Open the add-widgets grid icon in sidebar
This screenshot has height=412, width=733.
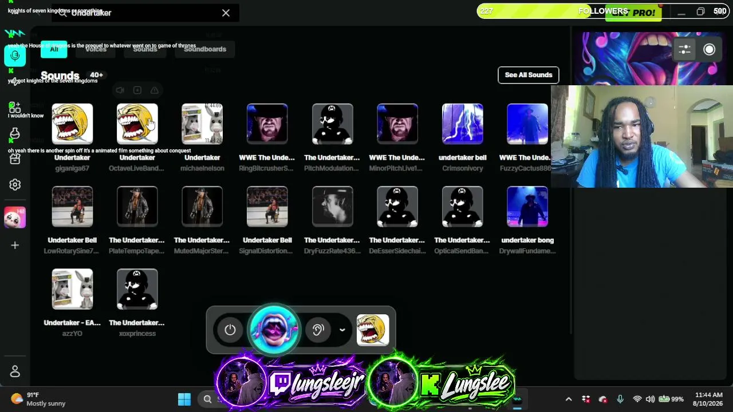click(x=15, y=107)
